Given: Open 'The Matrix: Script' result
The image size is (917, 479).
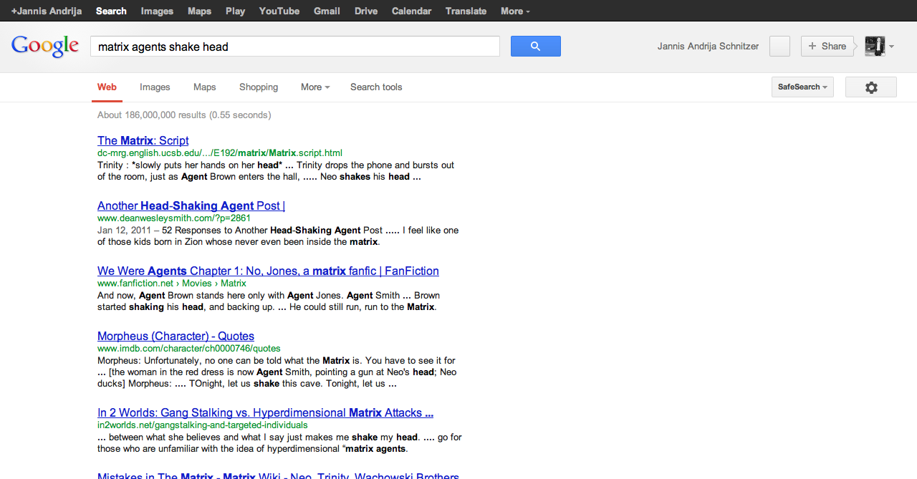Looking at the screenshot, I should coord(143,140).
